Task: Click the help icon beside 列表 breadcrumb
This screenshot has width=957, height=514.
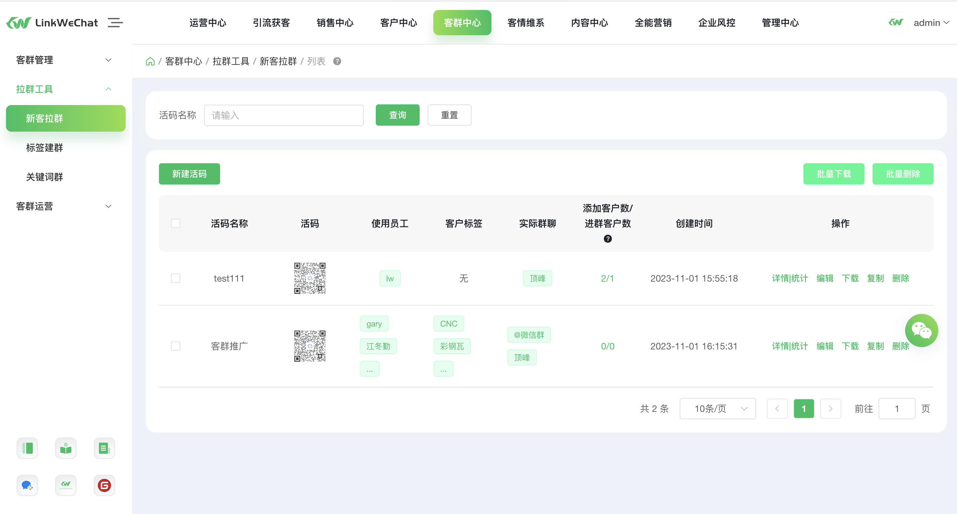Action: tap(337, 61)
